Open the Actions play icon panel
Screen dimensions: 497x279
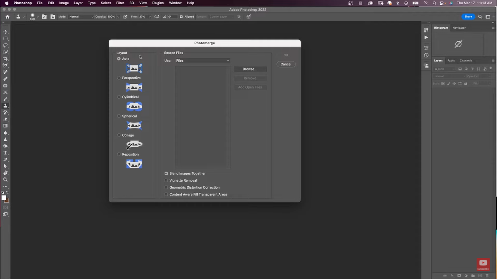[426, 38]
